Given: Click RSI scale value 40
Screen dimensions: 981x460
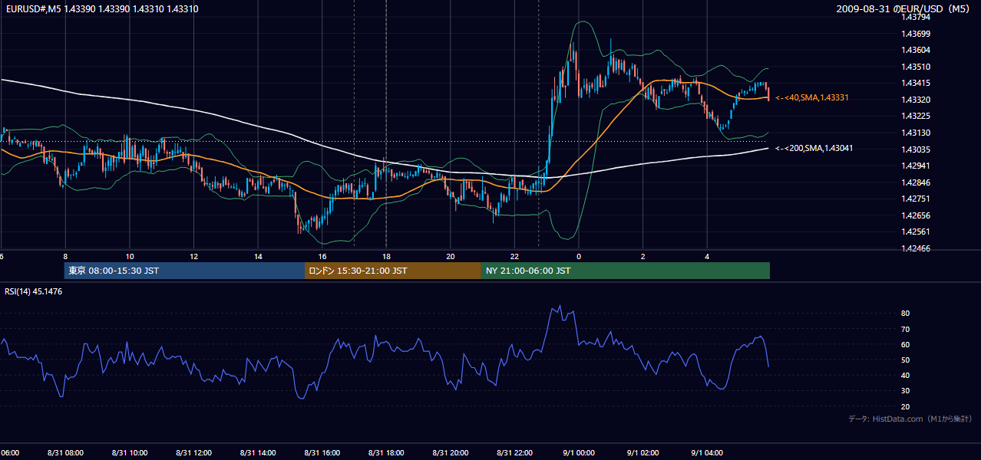Looking at the screenshot, I should click(905, 375).
